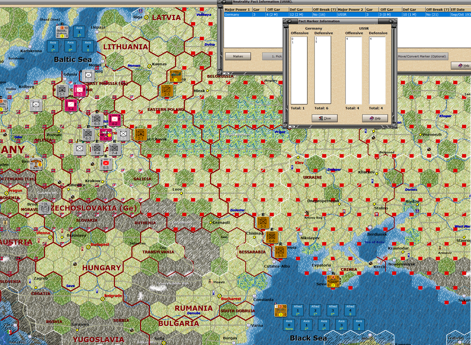Click the Riga port anchor symbol
The image size is (471, 345).
pos(141,11)
